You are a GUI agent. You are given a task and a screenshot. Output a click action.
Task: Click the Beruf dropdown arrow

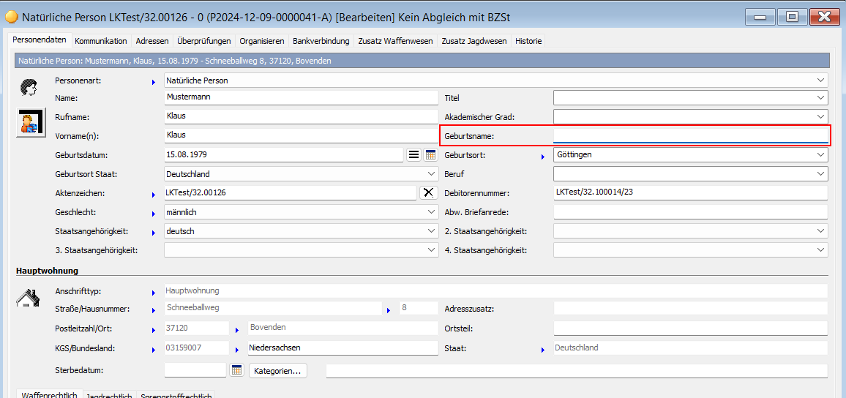click(x=820, y=174)
